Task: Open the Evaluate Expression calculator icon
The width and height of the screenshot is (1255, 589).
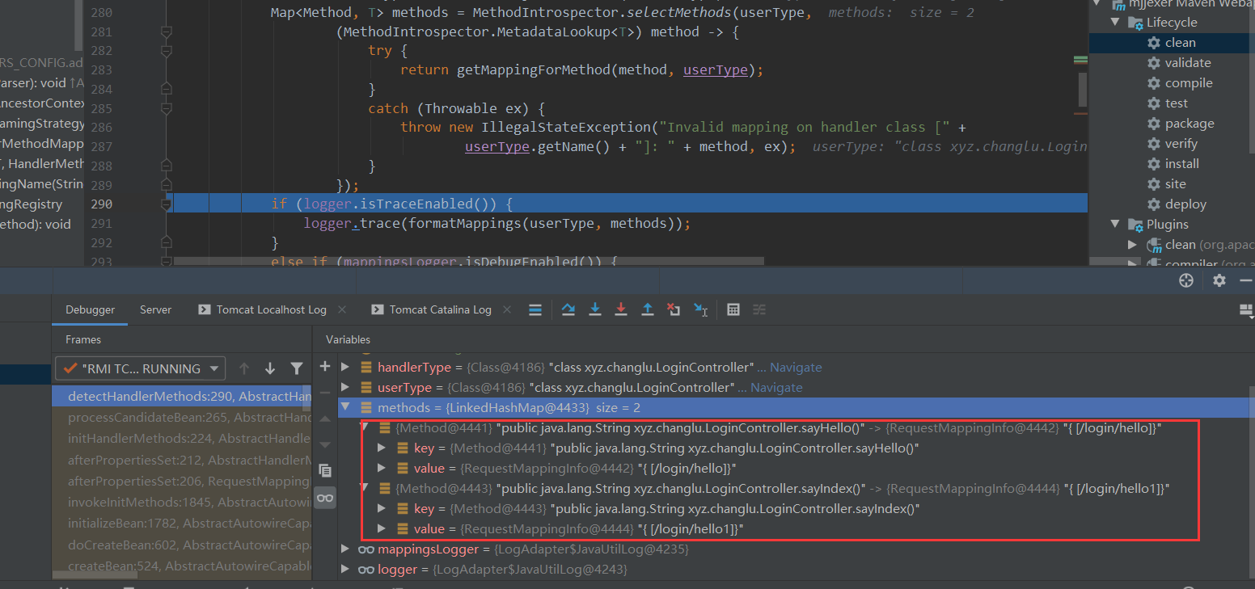Action: point(733,309)
